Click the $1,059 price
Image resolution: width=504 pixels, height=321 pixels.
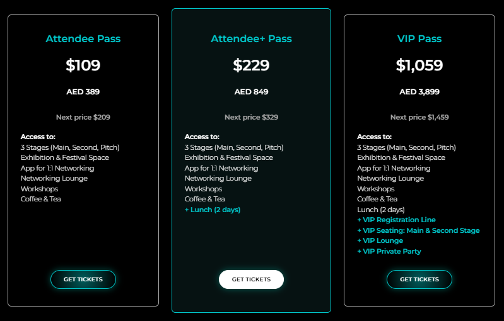(419, 65)
